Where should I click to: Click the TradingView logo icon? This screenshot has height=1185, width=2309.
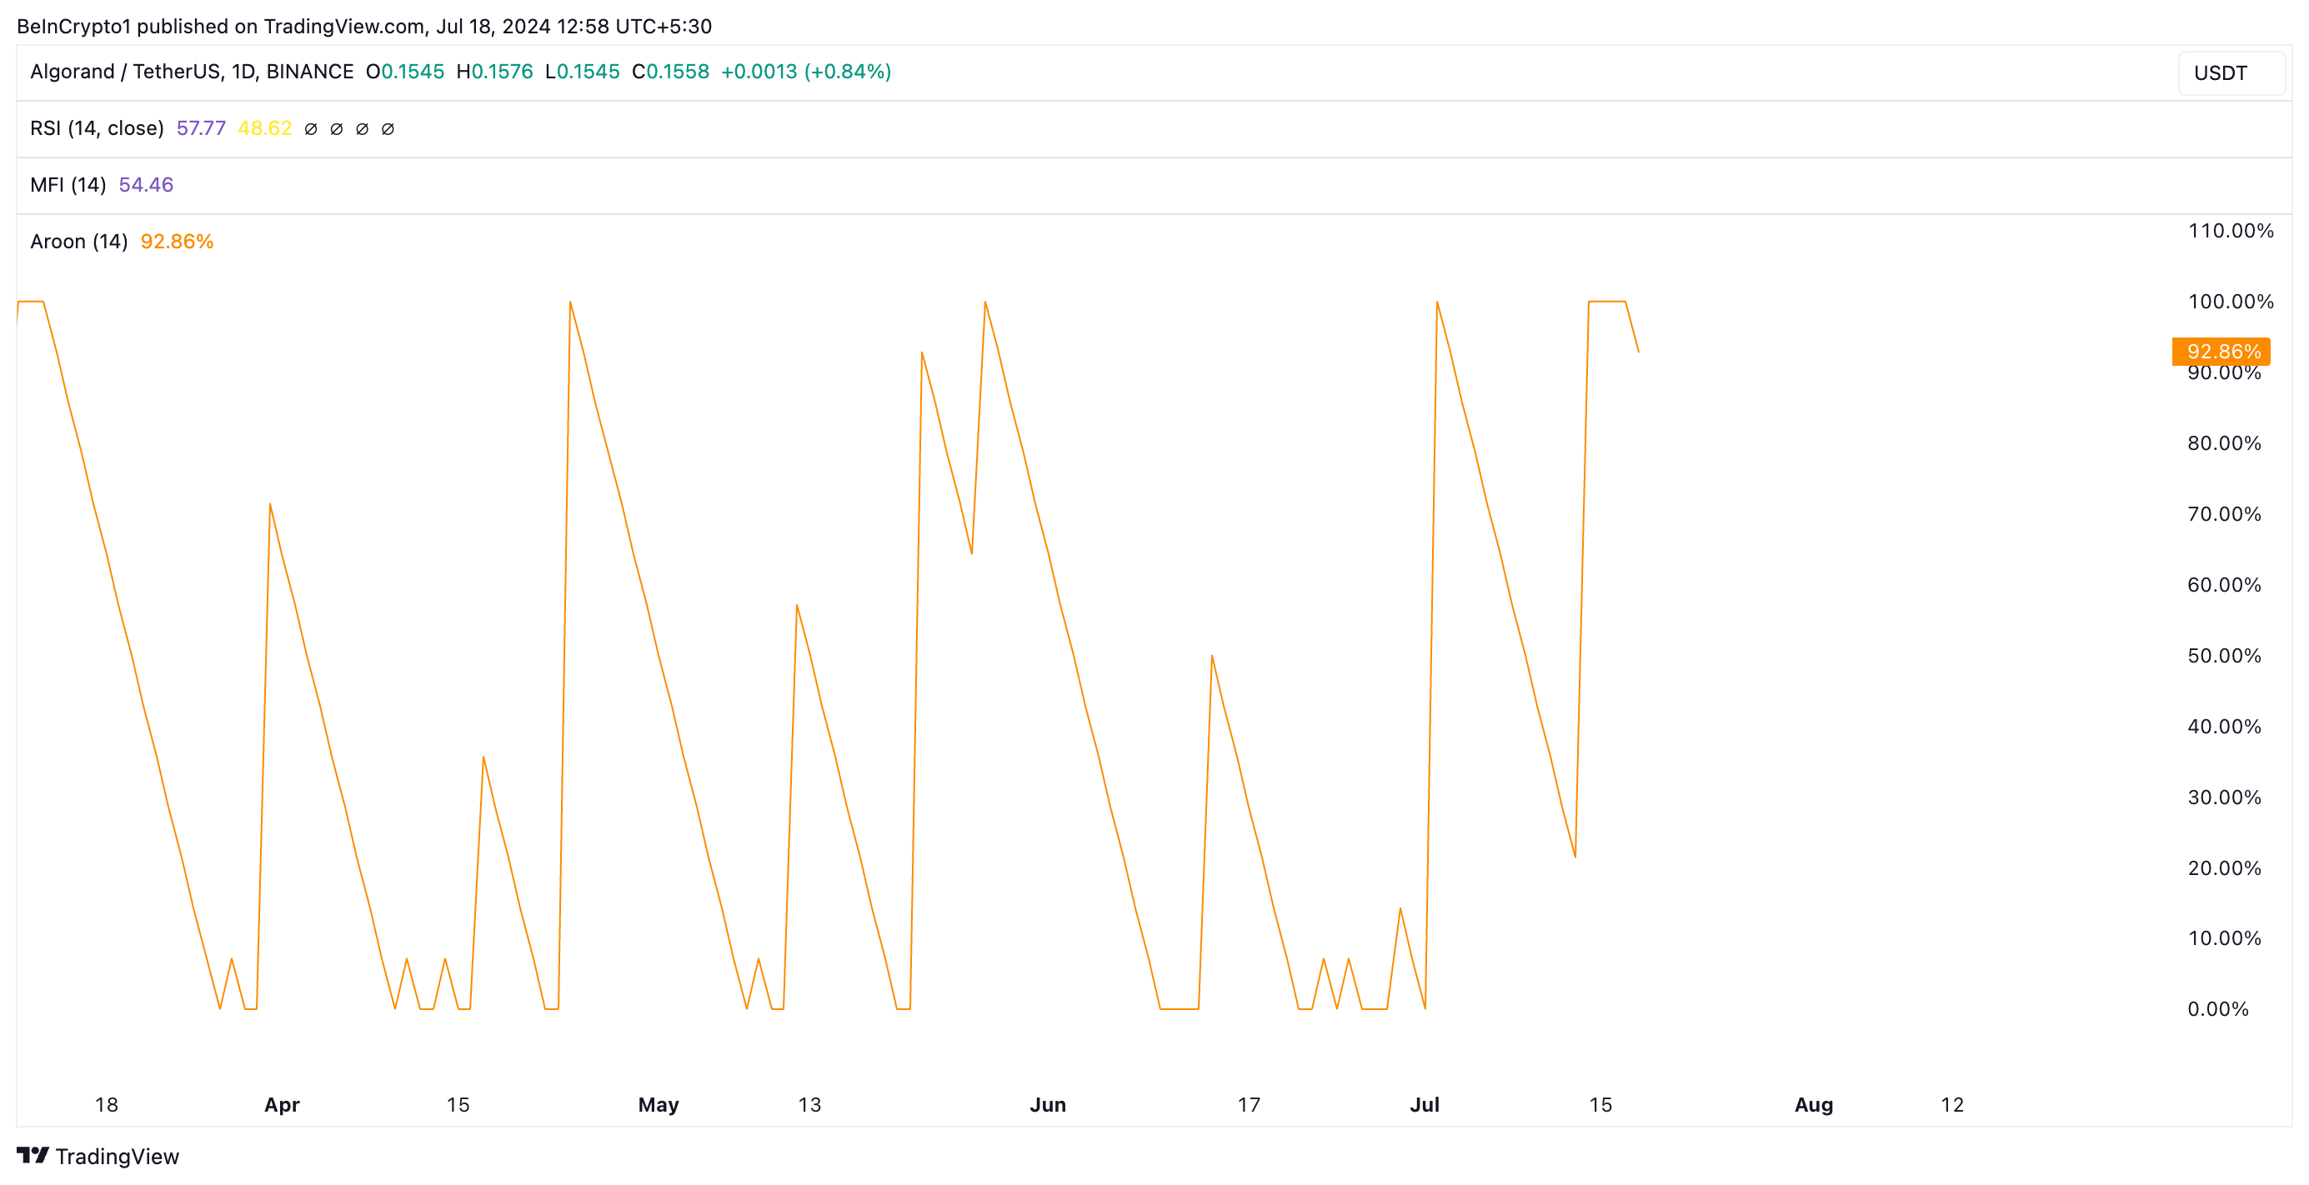[x=33, y=1154]
